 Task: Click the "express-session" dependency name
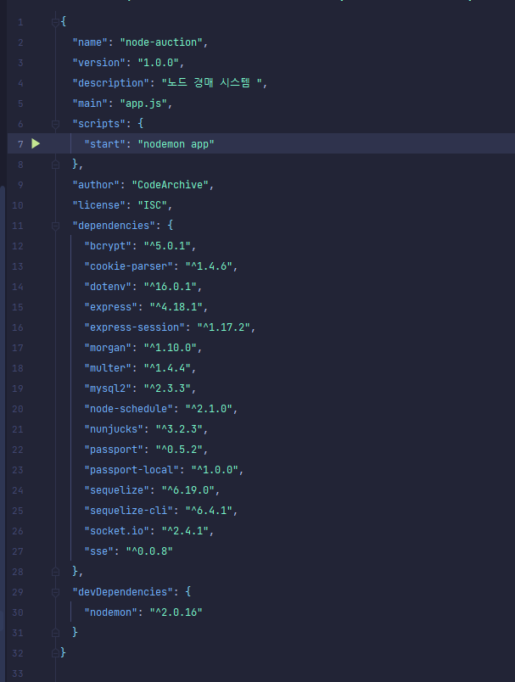click(134, 327)
